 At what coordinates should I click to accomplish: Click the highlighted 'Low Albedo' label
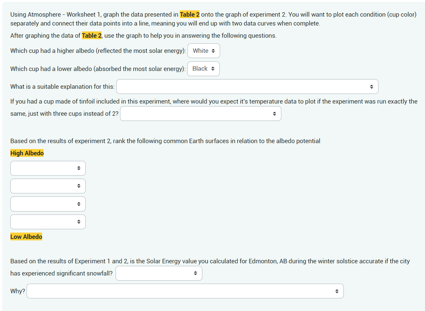coord(26,236)
